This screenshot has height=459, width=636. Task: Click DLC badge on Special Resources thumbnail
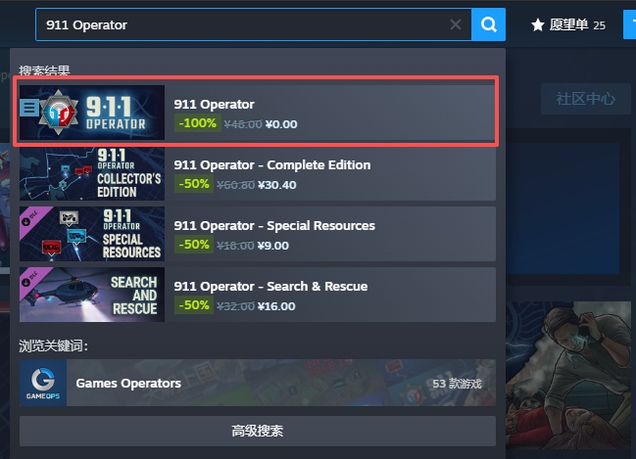(x=31, y=218)
